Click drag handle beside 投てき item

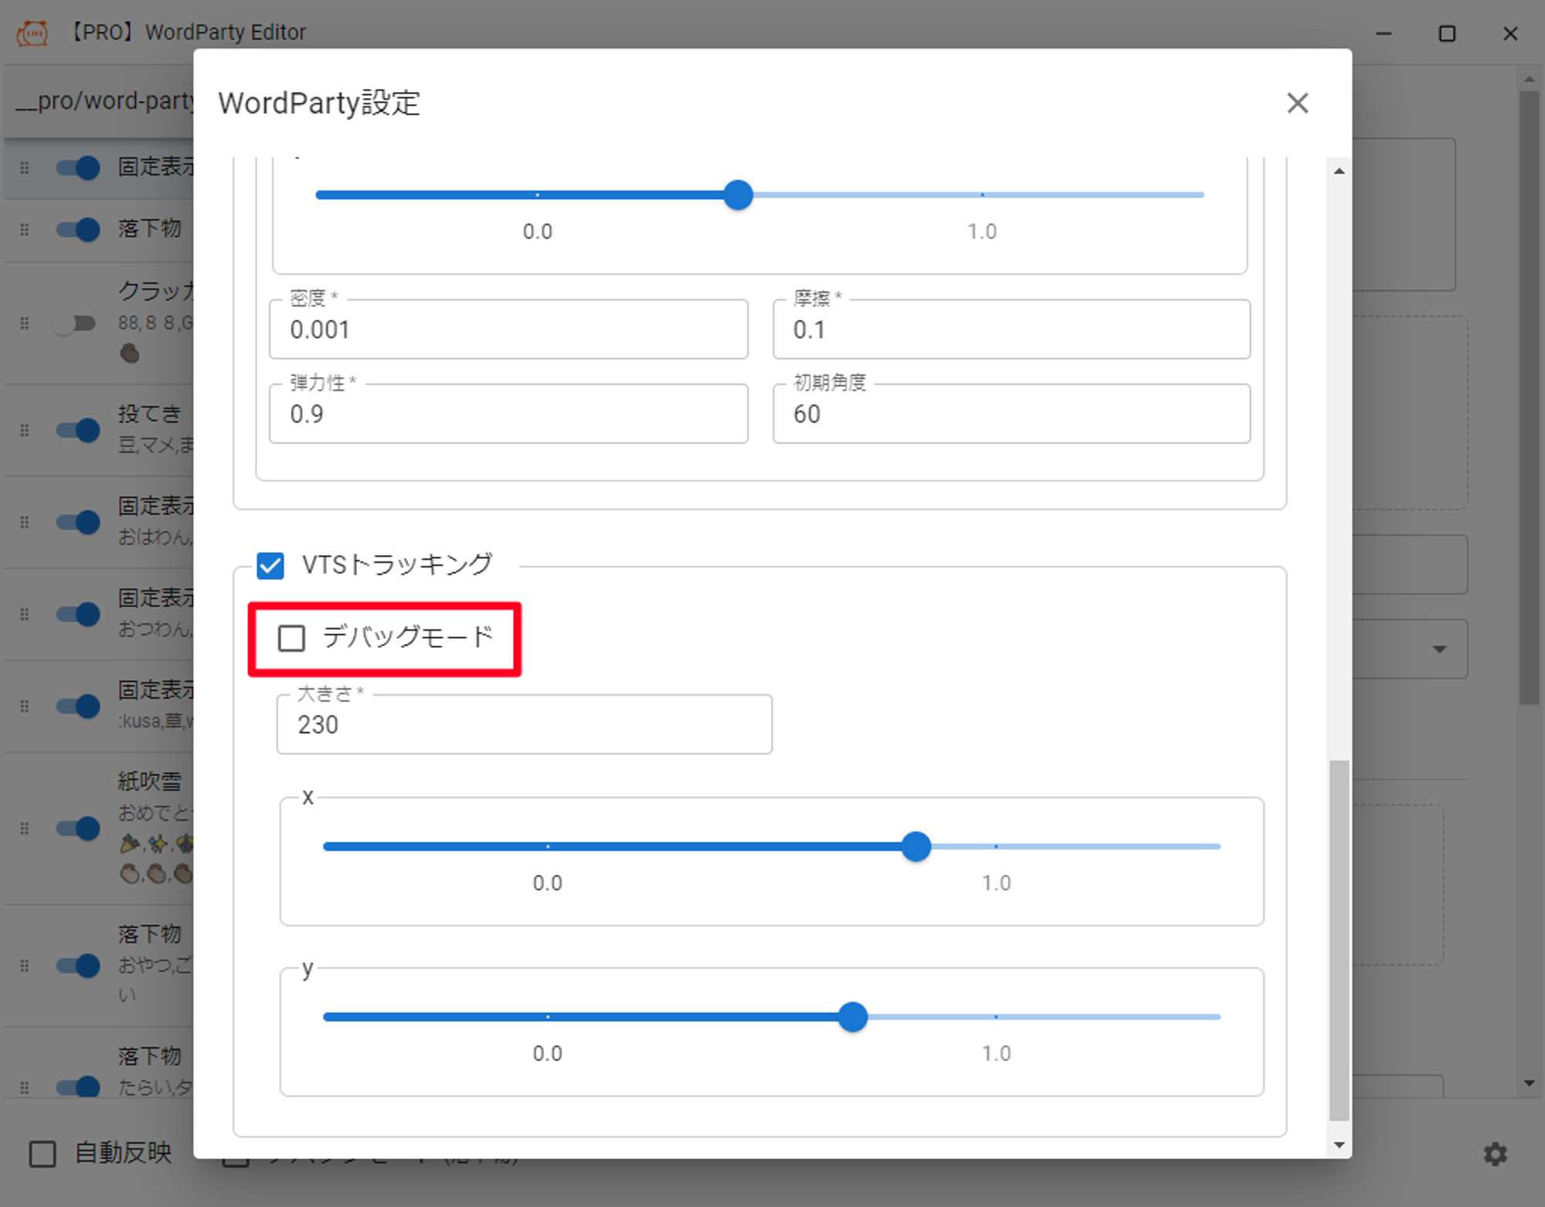pyautogui.click(x=25, y=429)
